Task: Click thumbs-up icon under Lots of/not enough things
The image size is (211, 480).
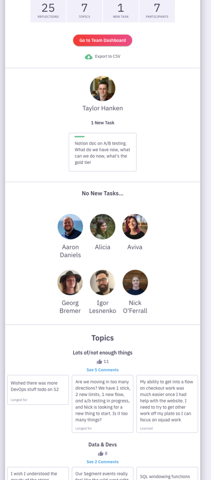Action: [99, 362]
